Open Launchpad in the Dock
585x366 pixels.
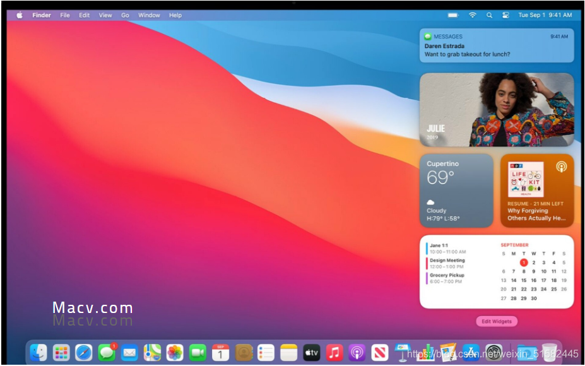(61, 352)
